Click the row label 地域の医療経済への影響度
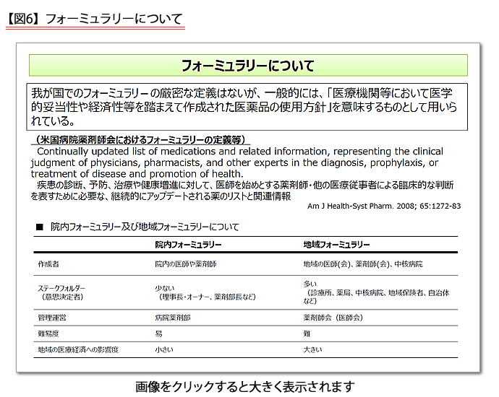499x397 pixels. [78, 349]
